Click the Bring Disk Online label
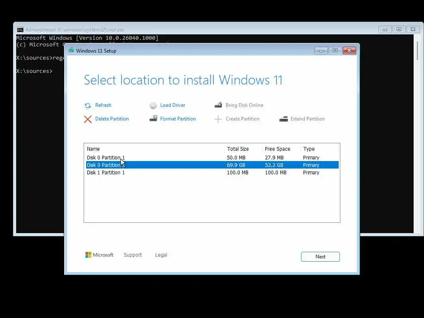Viewport: 424px width, 318px height. 244,105
